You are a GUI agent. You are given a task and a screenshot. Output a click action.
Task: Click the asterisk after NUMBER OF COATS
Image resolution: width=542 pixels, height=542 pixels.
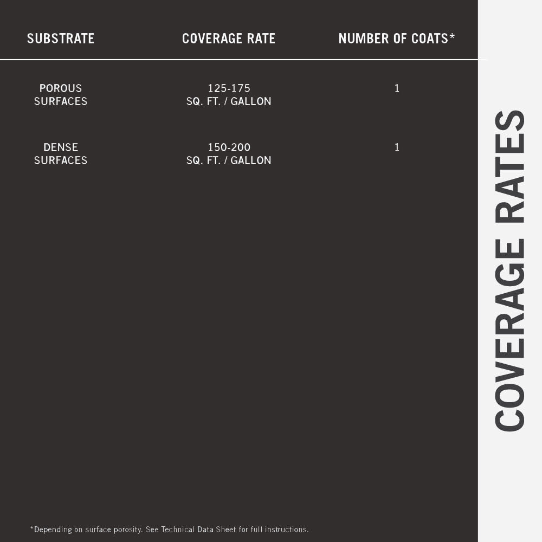(452, 36)
